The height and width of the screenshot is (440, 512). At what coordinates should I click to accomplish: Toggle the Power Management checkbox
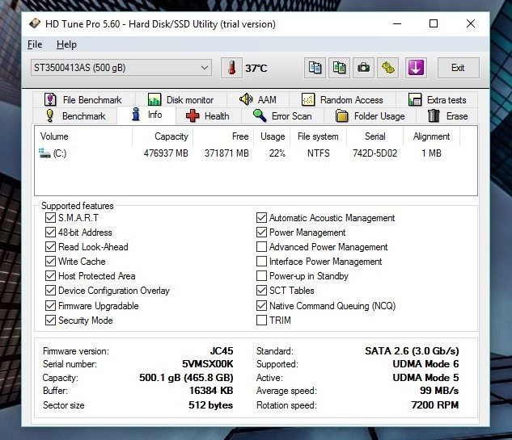click(261, 233)
